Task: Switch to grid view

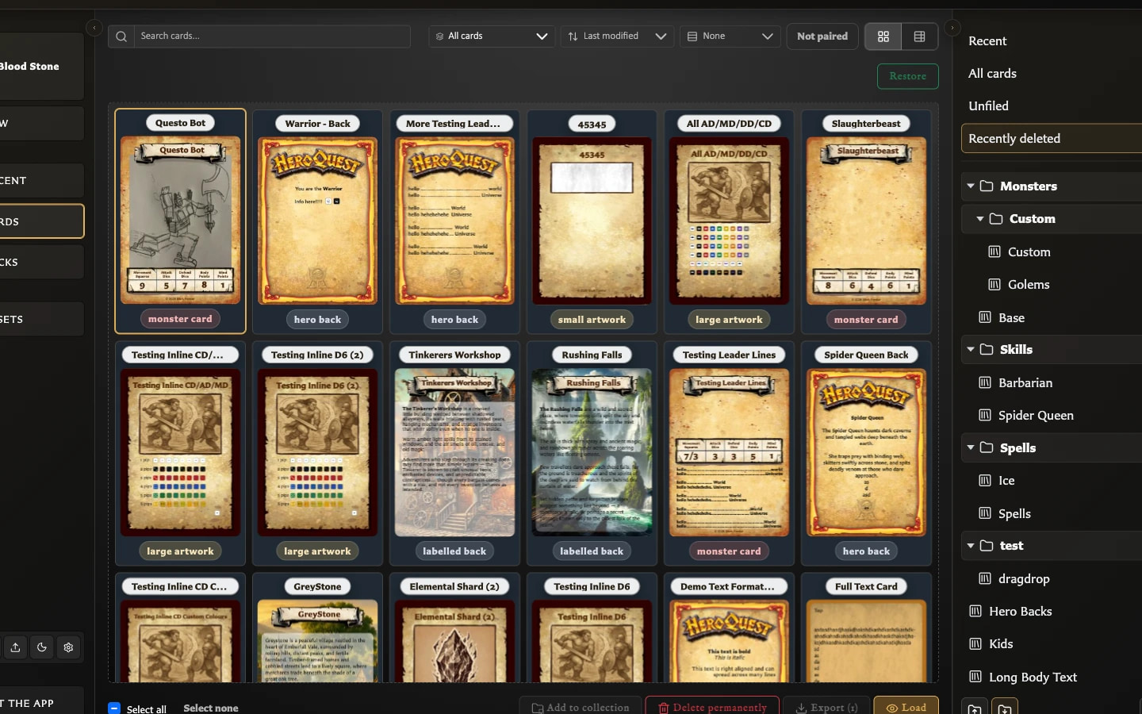Action: click(883, 36)
